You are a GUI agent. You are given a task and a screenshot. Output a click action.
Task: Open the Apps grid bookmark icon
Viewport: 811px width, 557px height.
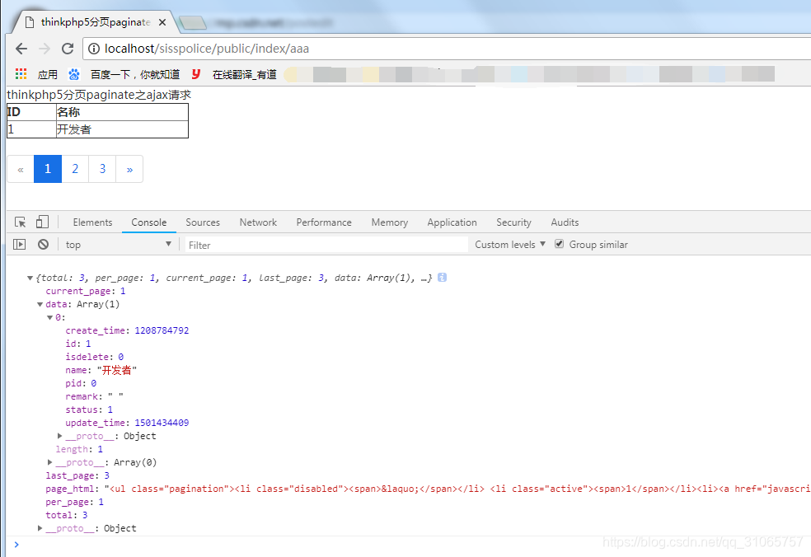coord(21,74)
